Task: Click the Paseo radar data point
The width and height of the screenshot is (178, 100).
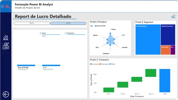Action: coord(110,33)
